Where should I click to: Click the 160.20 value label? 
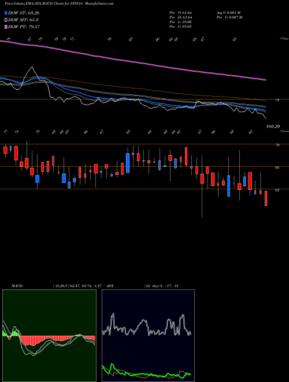coord(273,126)
